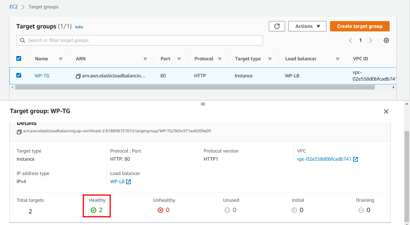
Task: Click the WP-LB cell in table row
Action: [292, 76]
